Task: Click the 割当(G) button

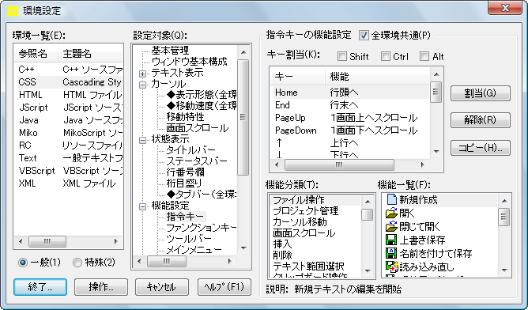Action: 481,93
